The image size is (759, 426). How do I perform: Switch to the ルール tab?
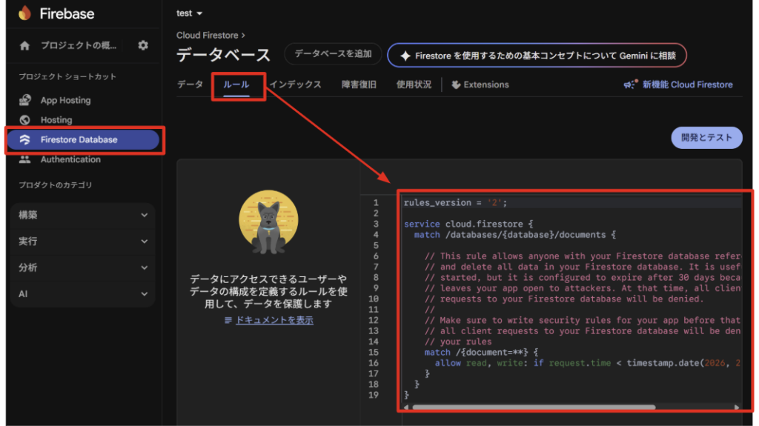tap(236, 84)
